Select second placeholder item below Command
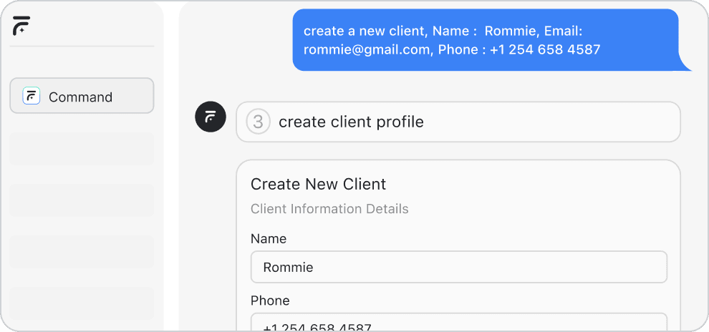The width and height of the screenshot is (709, 332). point(82,200)
